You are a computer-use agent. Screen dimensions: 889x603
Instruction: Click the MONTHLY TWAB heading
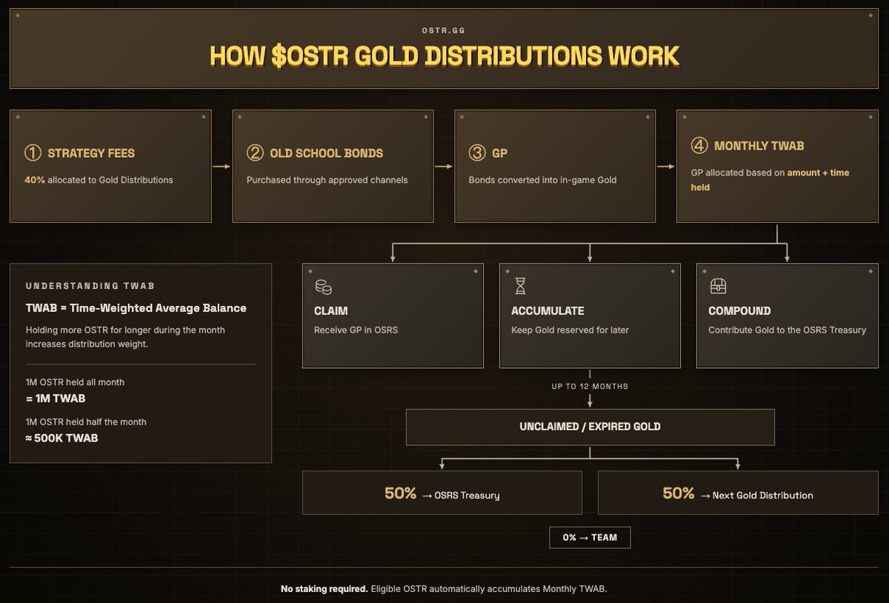[759, 147]
